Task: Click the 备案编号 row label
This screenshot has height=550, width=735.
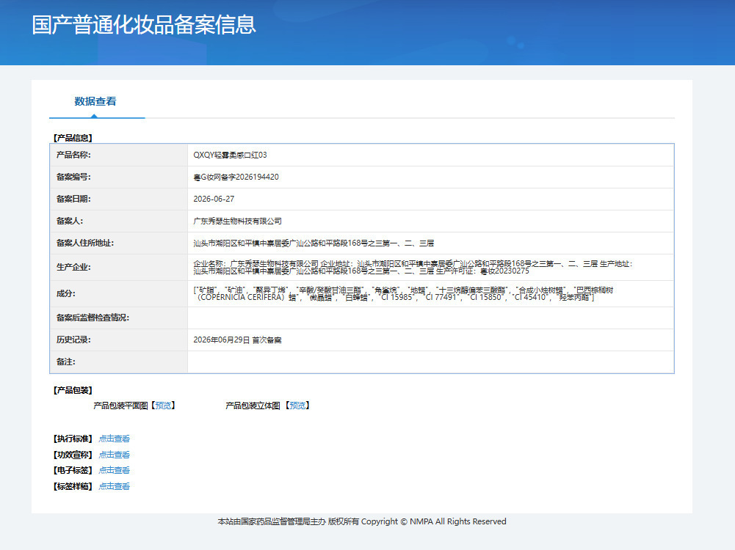Action: 73,177
